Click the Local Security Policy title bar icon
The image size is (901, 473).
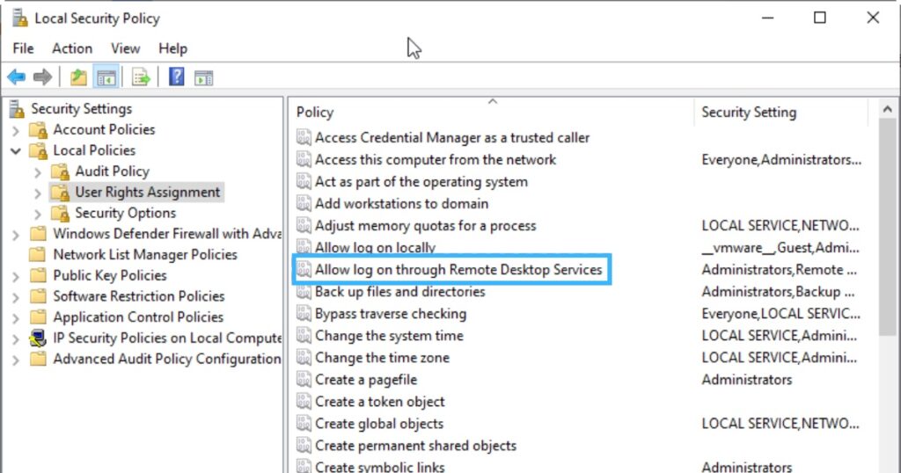pos(19,18)
